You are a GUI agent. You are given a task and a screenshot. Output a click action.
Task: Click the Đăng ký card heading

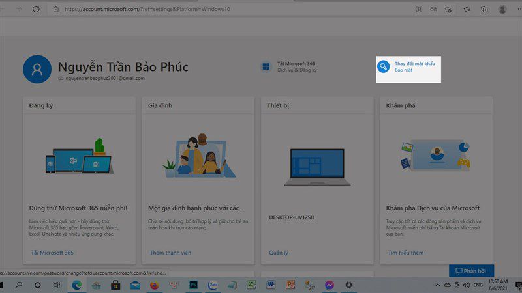(41, 105)
